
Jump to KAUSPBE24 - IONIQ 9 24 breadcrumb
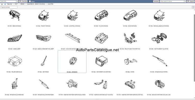point(36,4)
